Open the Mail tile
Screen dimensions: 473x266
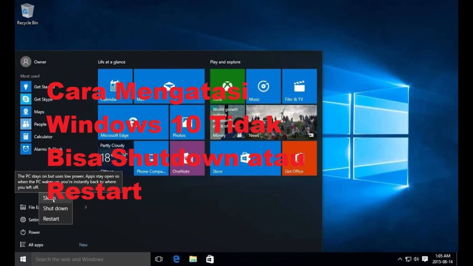coord(169,86)
